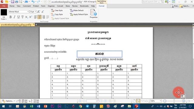The image size is (194, 109).
Task: Toggle Superscript formatting
Action: pyautogui.click(x=31, y=17)
